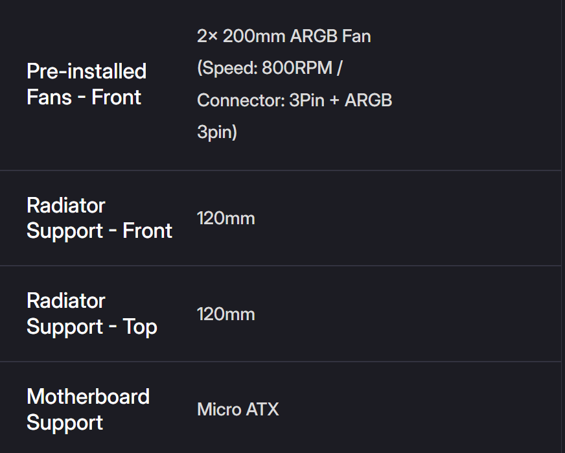Click "Micro" in the motherboard support value
565x453 pixels.
pos(218,410)
